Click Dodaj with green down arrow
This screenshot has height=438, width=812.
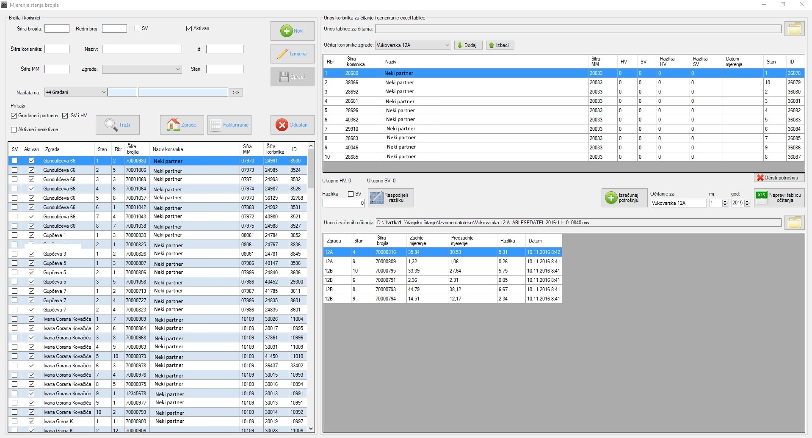468,45
